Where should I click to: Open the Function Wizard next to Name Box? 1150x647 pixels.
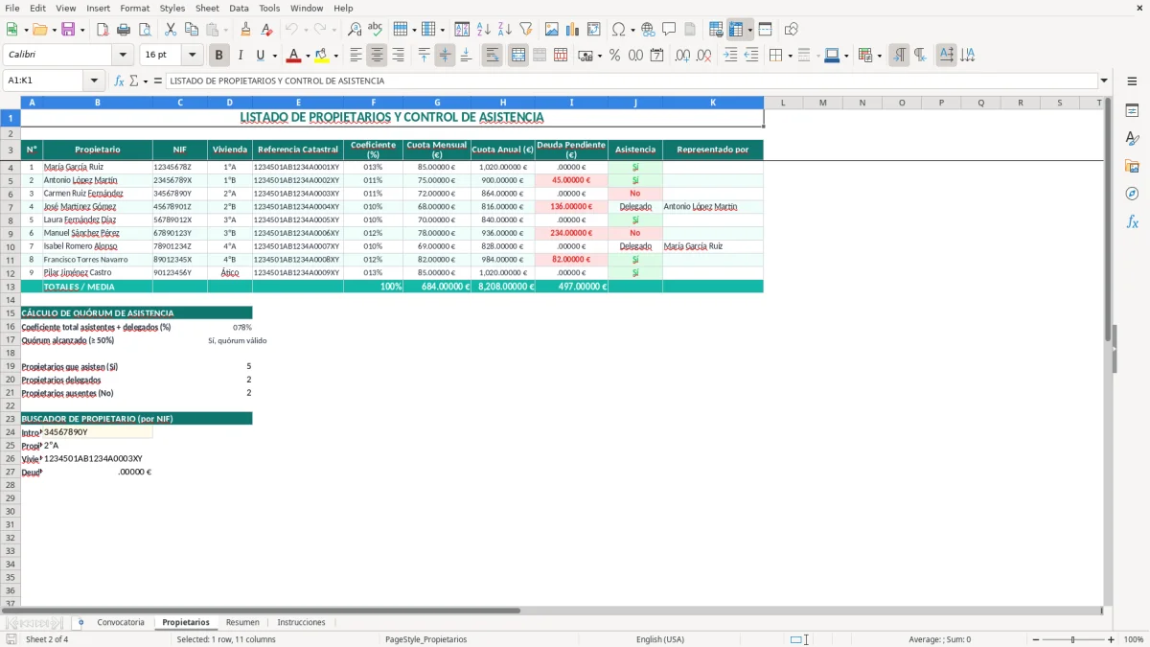tap(119, 81)
